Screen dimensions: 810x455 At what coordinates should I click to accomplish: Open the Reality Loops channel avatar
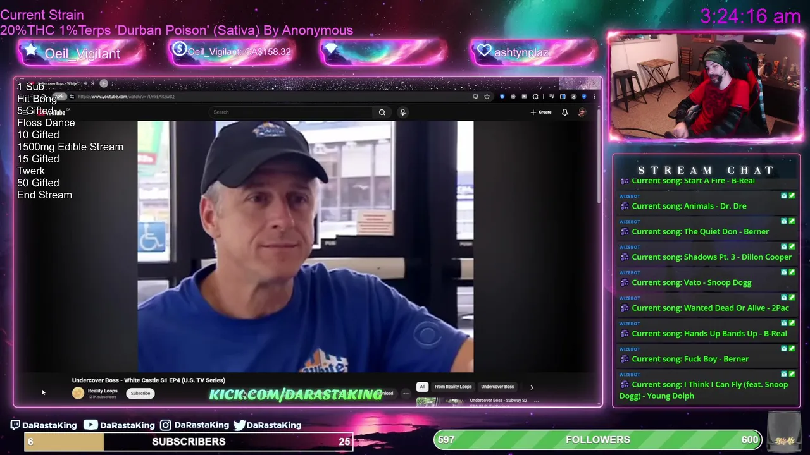pyautogui.click(x=78, y=393)
